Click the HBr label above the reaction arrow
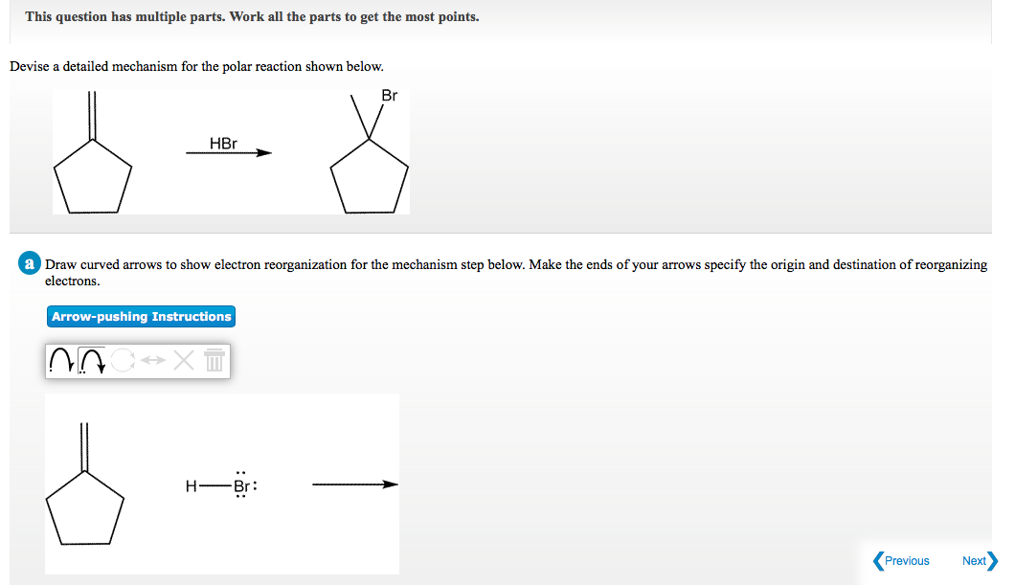Screen dimensions: 1015x585 coord(222,143)
